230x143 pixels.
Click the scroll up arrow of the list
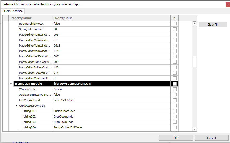[x=194, y=23]
